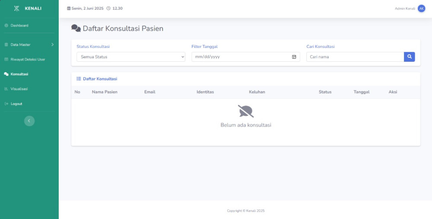Click the Logout exit icon
The width and height of the screenshot is (432, 219).
point(6,104)
